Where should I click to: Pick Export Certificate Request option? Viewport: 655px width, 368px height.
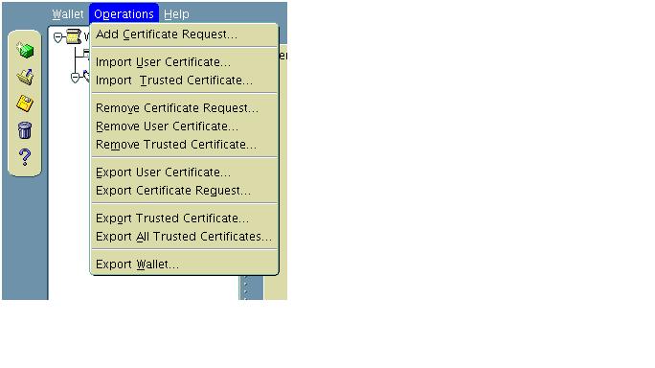(184, 191)
